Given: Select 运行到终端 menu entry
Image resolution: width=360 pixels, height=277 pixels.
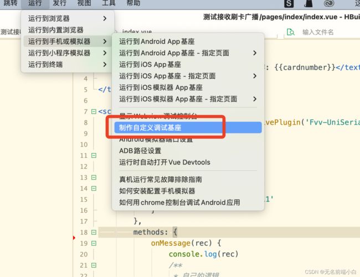Looking at the screenshot, I should (68, 64).
